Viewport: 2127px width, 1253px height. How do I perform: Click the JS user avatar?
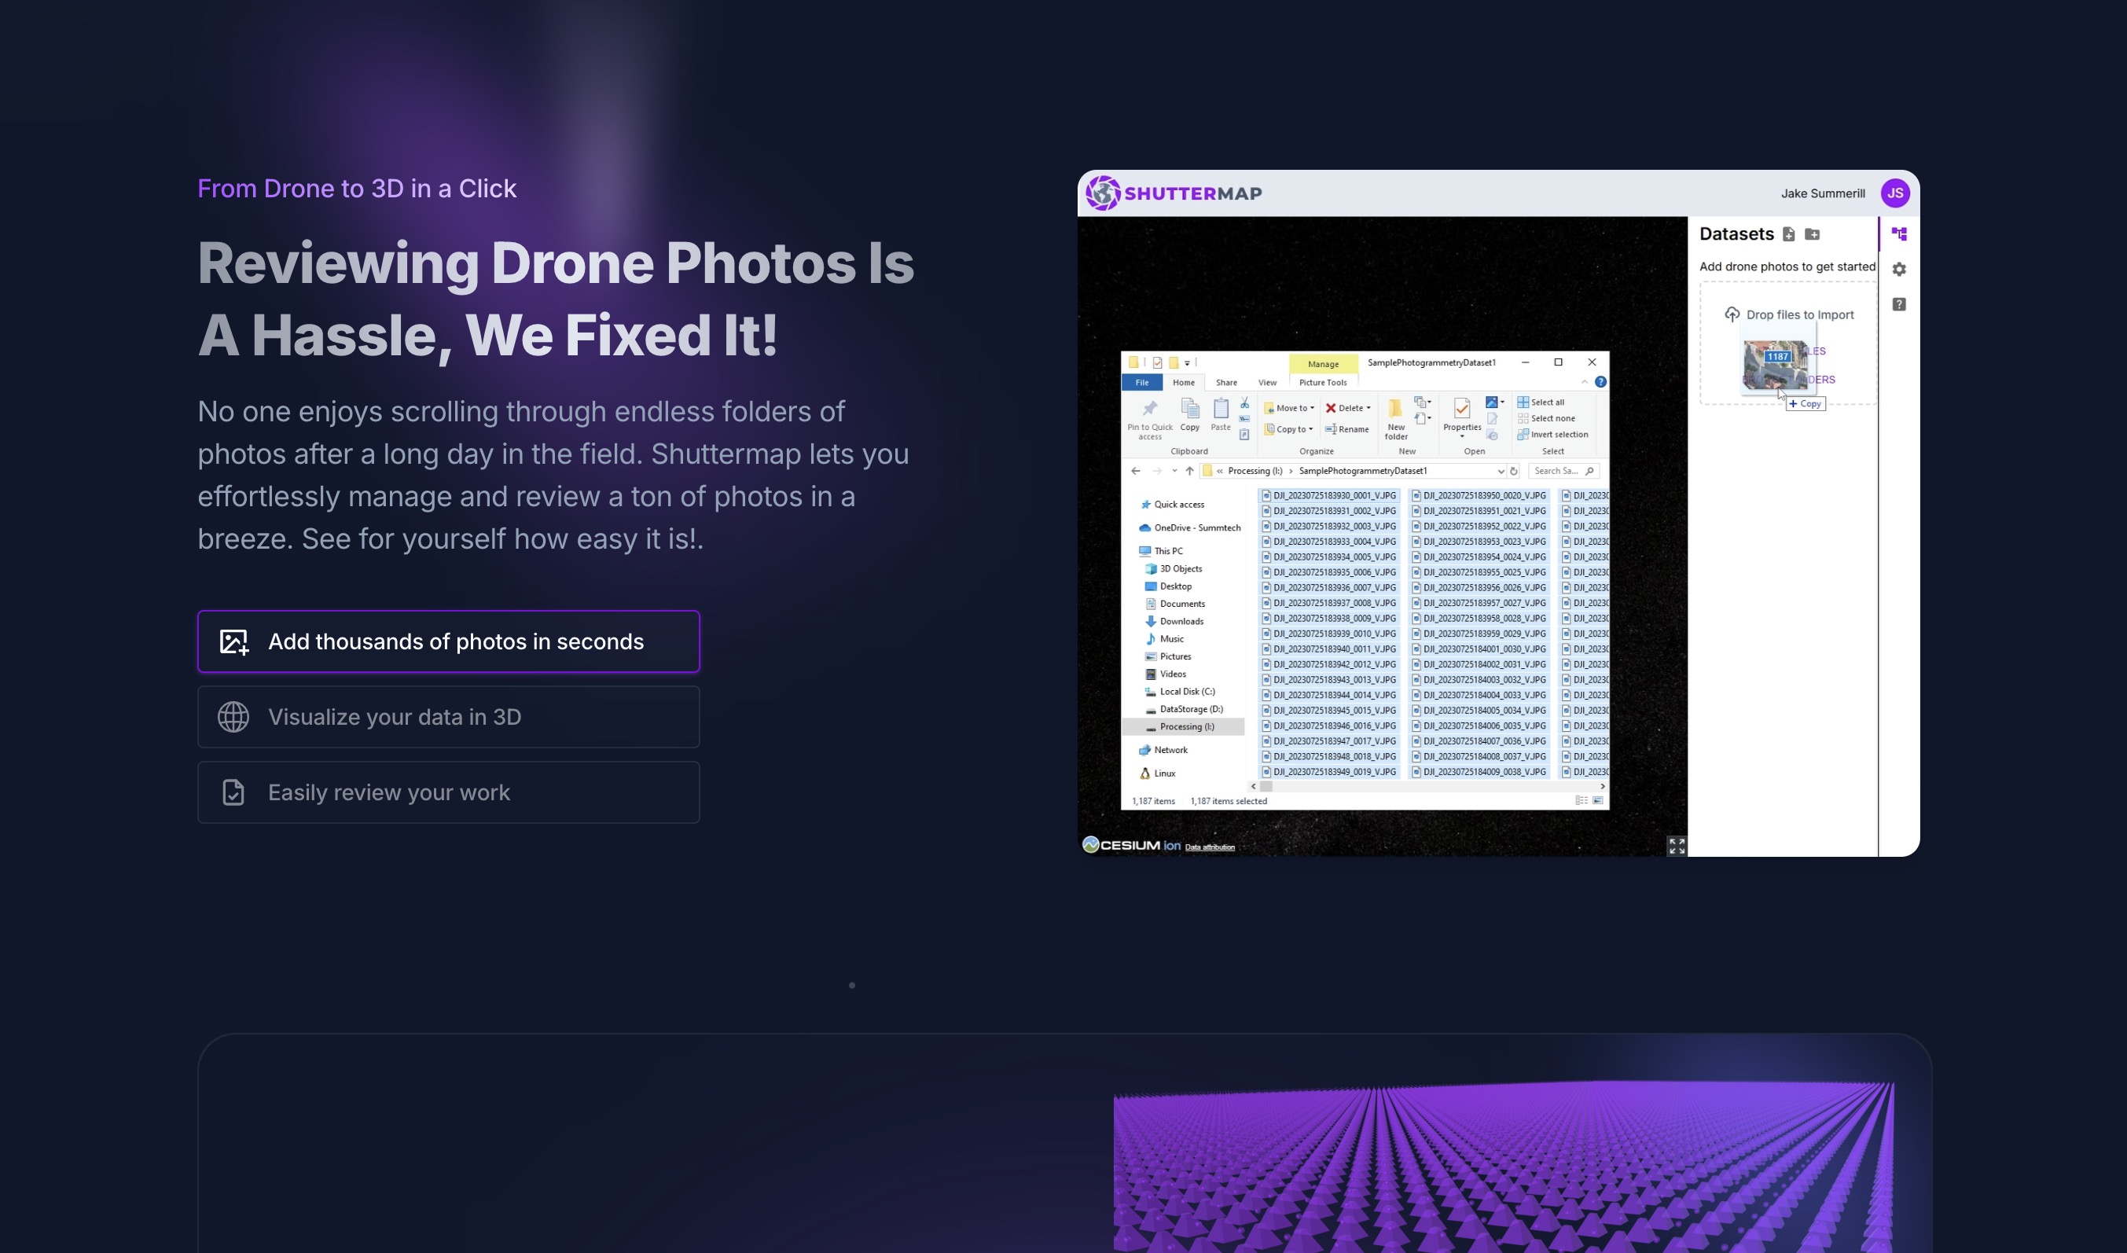[x=1894, y=193]
